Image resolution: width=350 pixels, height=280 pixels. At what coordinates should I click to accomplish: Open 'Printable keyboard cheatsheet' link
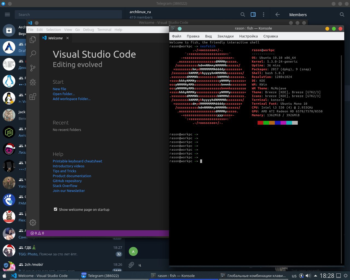coord(77,161)
